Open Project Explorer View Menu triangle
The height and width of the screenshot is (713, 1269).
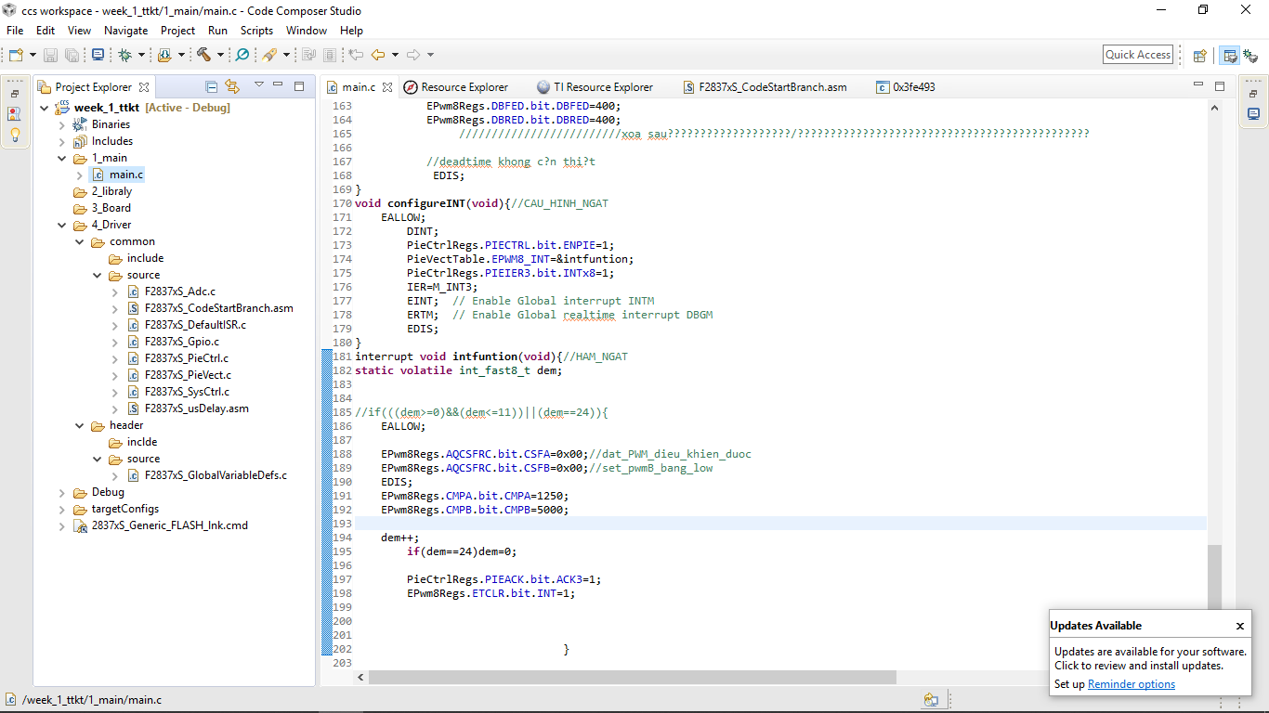click(x=259, y=85)
